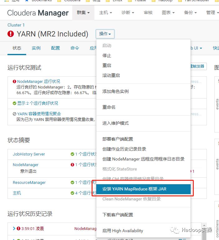Image resolution: width=219 pixels, height=240 pixels.
Task: Choose 添加角色实例 menu entry
Action: click(x=143, y=91)
